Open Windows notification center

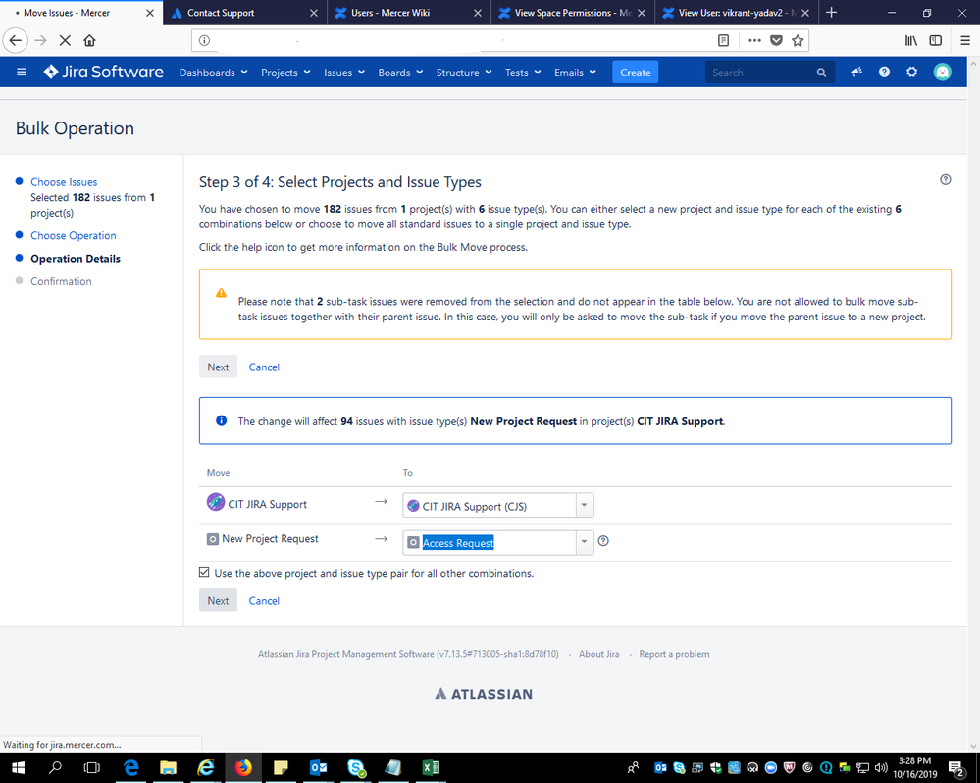956,767
